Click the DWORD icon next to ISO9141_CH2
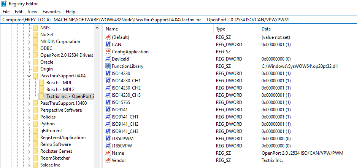 tap(108, 124)
